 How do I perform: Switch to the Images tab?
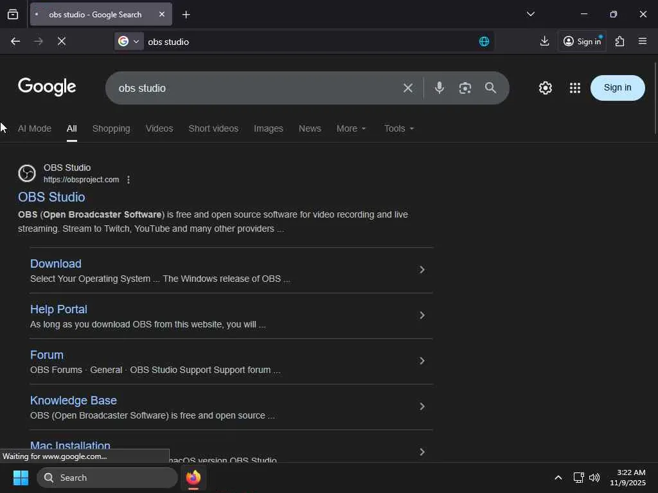pyautogui.click(x=268, y=128)
